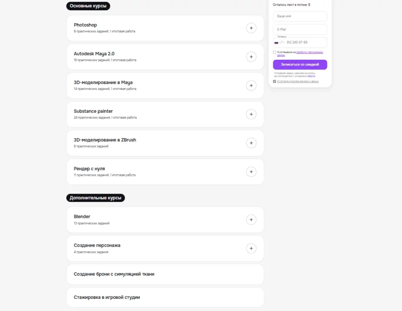The width and height of the screenshot is (402, 311).
Task: Uncheck the advertising and calls consent checkbox
Action: (x=275, y=81)
